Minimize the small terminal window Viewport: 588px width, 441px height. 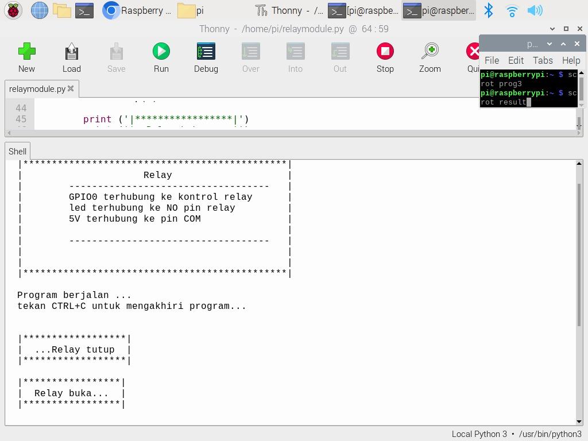550,44
